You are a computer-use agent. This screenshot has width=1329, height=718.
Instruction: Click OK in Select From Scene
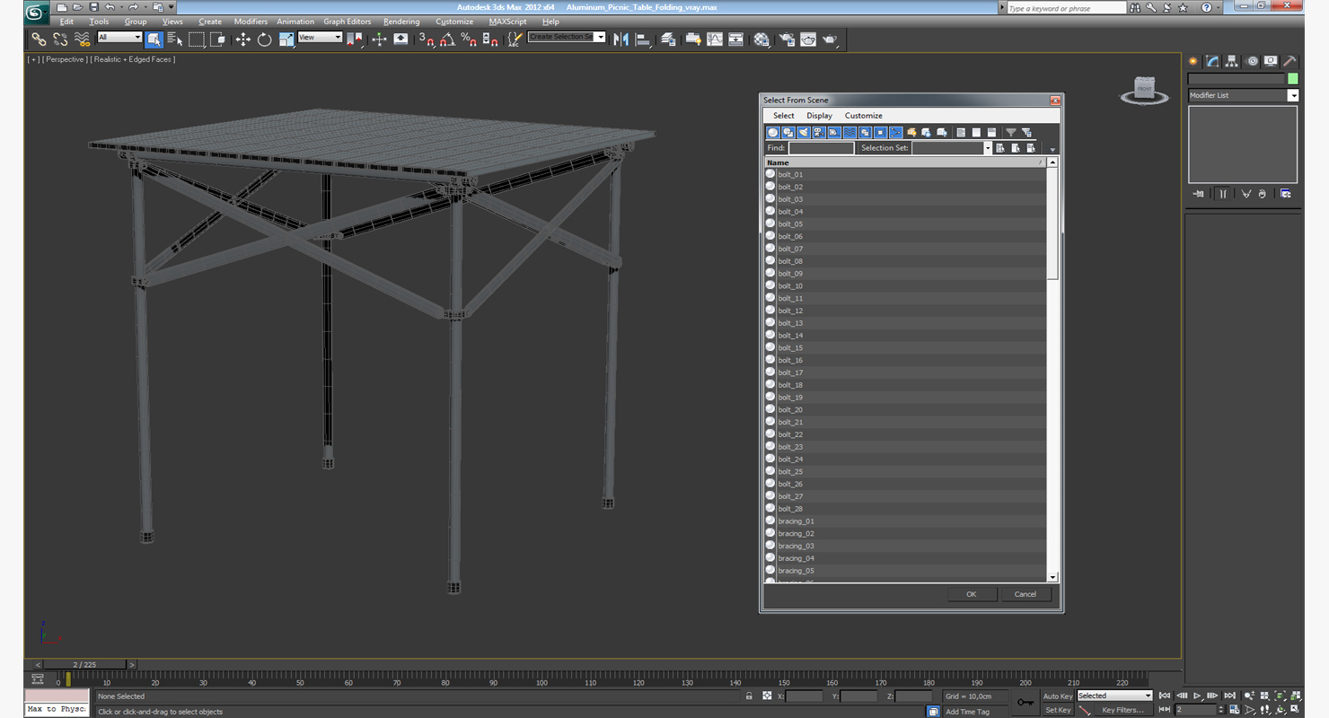[972, 594]
